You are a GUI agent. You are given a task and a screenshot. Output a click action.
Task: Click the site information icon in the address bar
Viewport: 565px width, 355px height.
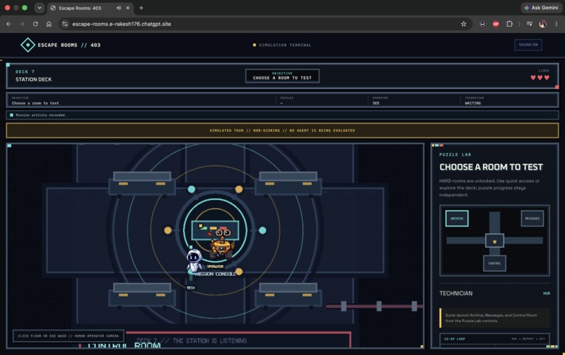pyautogui.click(x=65, y=24)
